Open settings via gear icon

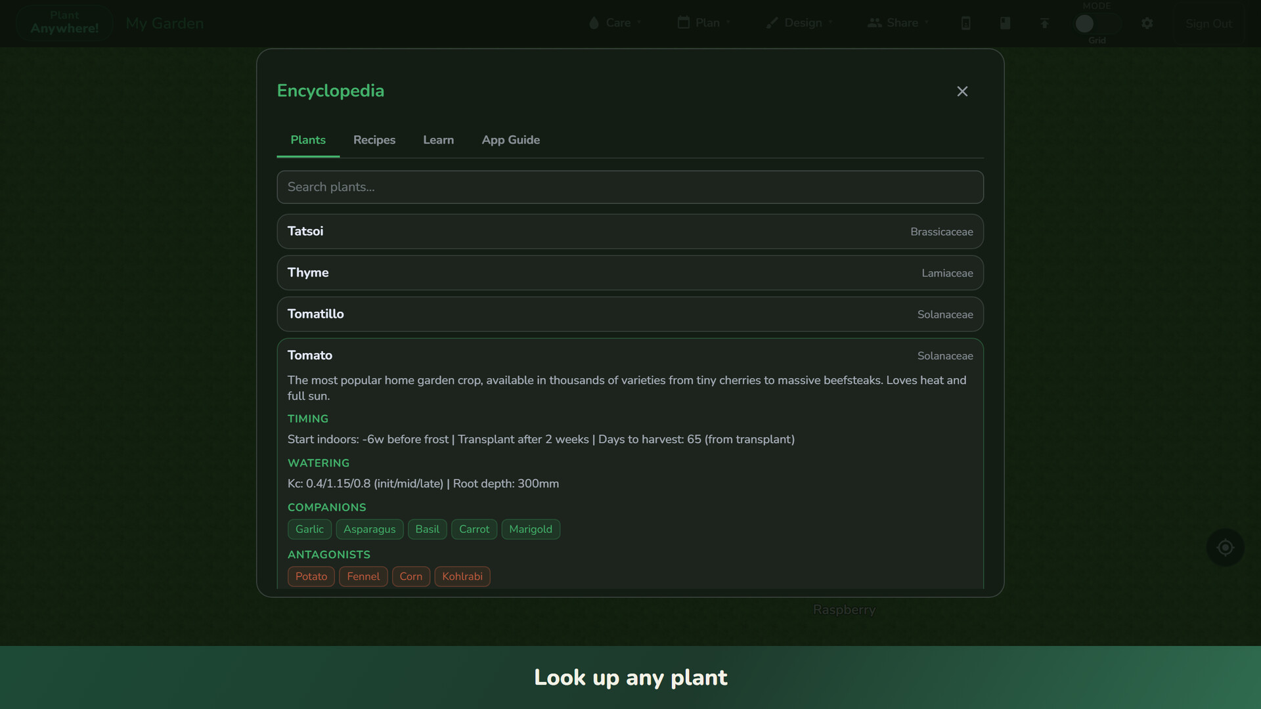(1147, 24)
